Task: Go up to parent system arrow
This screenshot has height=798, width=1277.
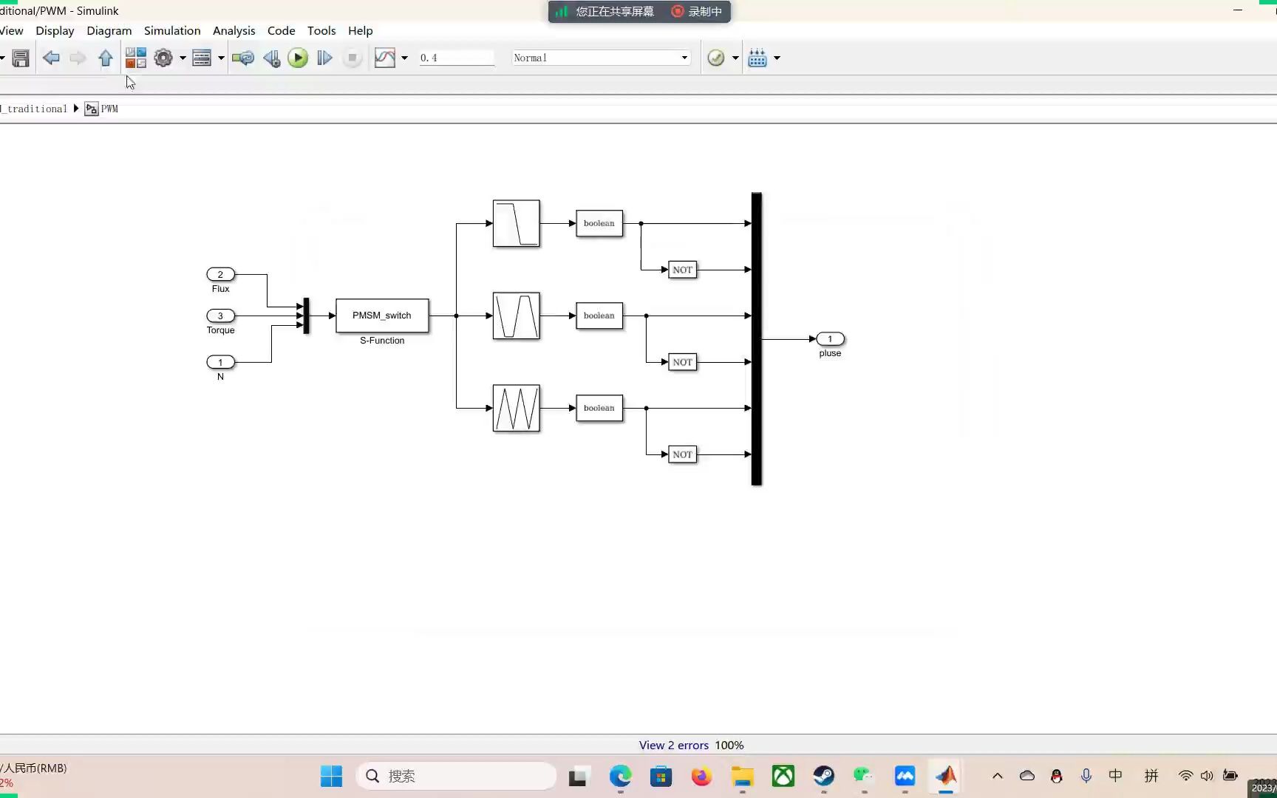Action: tap(106, 58)
